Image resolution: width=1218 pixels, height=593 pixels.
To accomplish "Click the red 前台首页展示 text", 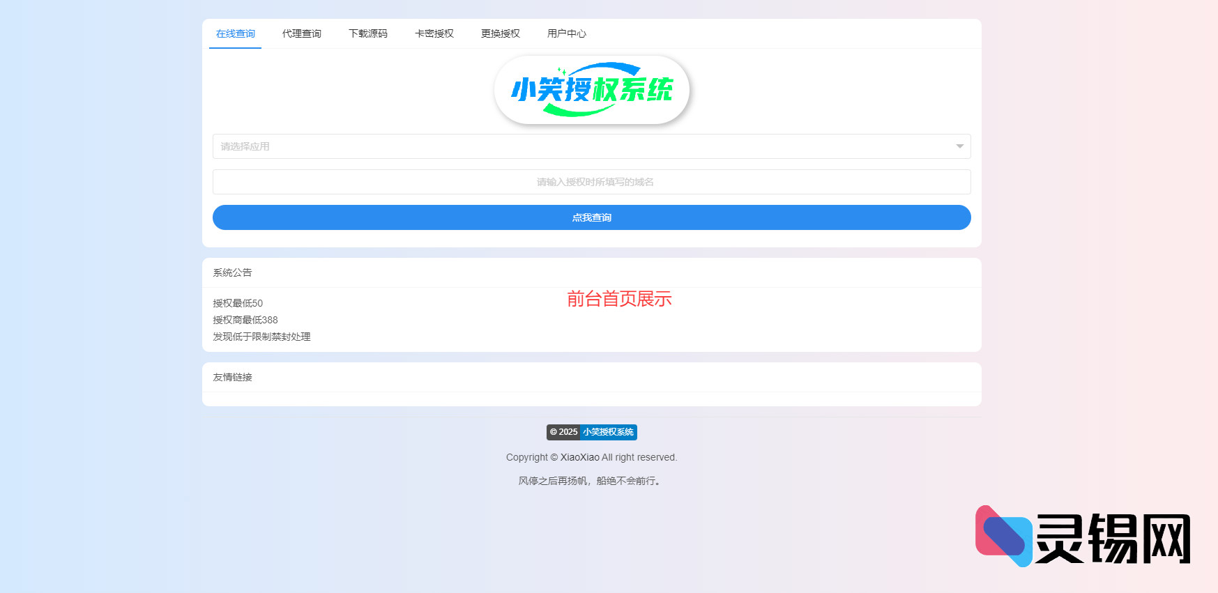I will (619, 299).
